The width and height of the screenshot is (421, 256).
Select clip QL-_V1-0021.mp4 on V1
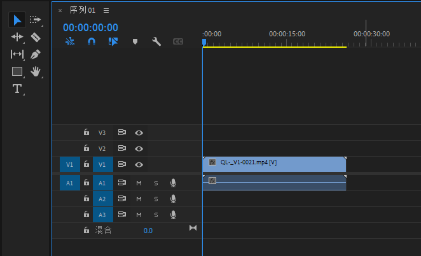pyautogui.click(x=274, y=163)
